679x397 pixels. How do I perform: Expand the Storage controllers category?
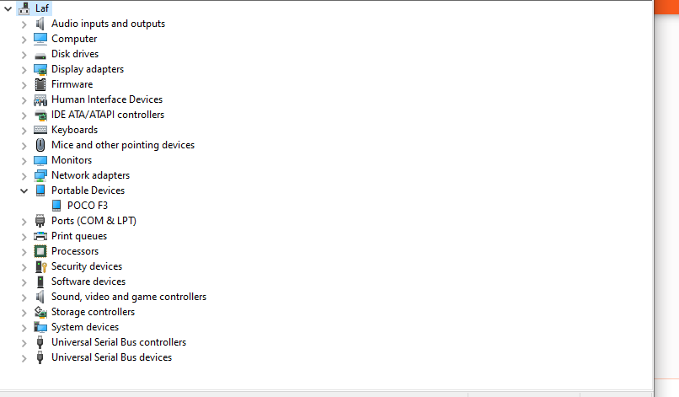click(24, 312)
